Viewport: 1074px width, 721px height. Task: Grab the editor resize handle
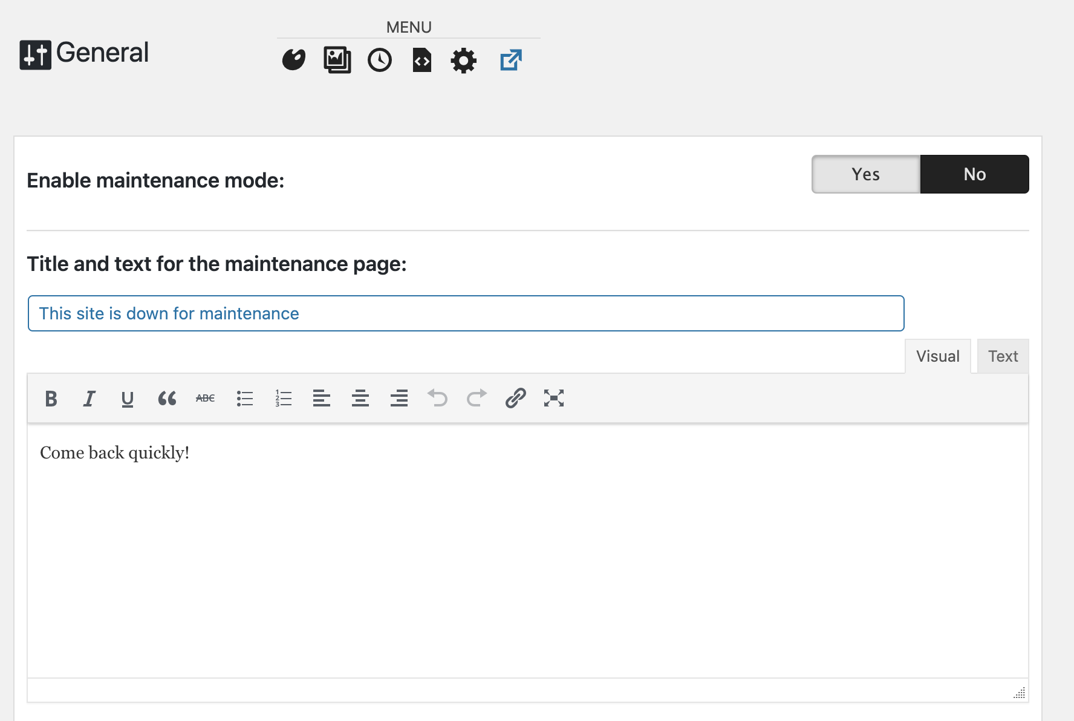pos(1020,693)
